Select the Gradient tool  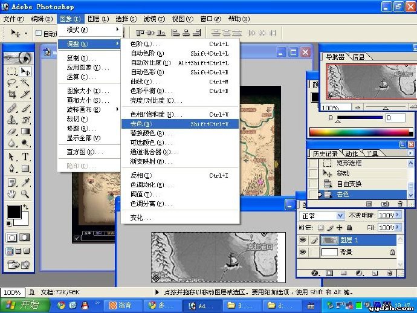[25, 131]
